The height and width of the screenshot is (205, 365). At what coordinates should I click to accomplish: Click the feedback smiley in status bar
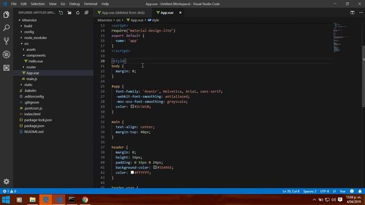(x=352, y=191)
